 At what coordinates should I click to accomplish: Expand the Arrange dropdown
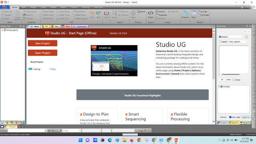[x=208, y=12]
